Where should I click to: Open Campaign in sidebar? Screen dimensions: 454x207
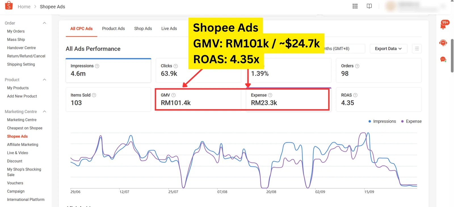coord(16,191)
